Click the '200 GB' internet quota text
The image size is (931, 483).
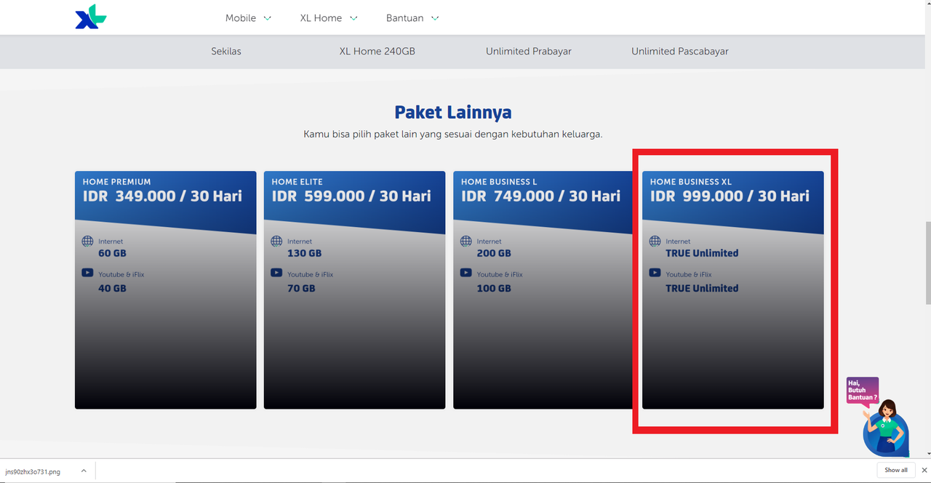click(x=494, y=253)
